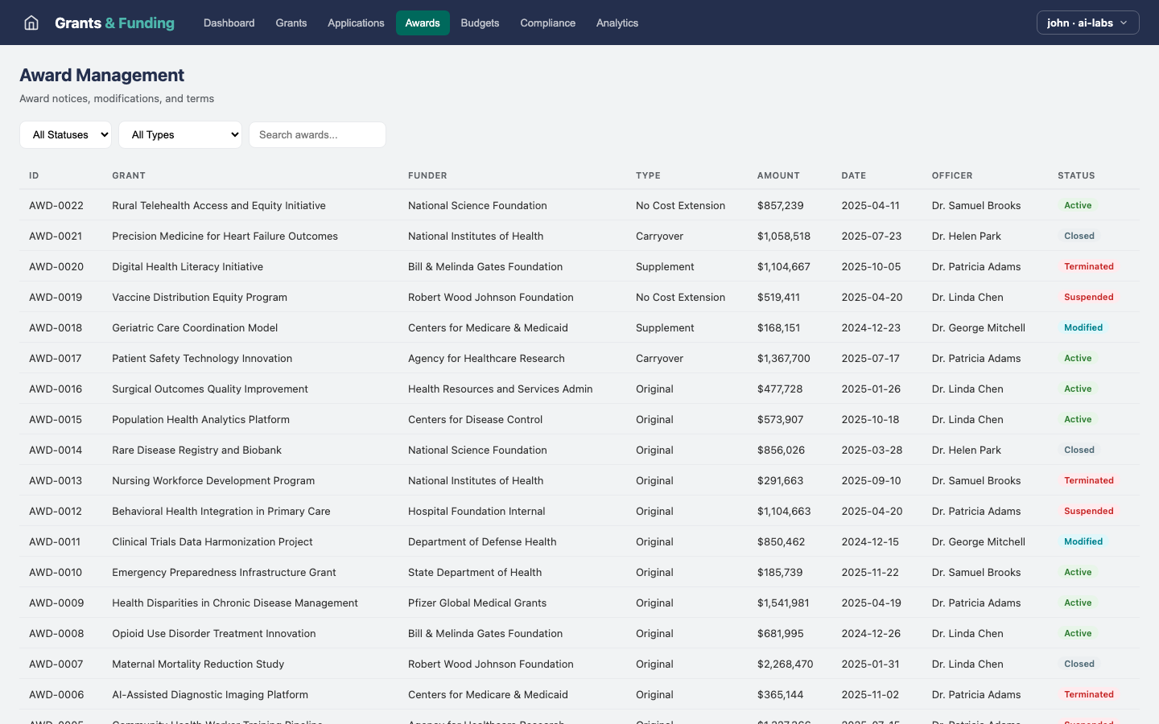Open the Compliance page
Screen dimensions: 1159x724
(x=547, y=23)
